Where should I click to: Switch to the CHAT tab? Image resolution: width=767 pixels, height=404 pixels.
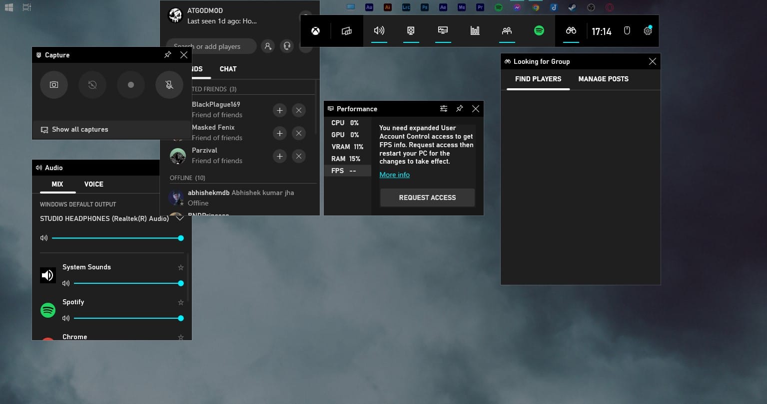coord(228,69)
